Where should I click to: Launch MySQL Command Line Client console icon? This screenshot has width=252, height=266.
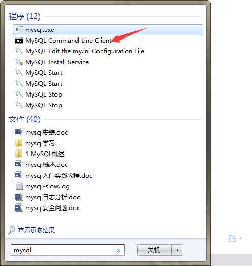19,41
